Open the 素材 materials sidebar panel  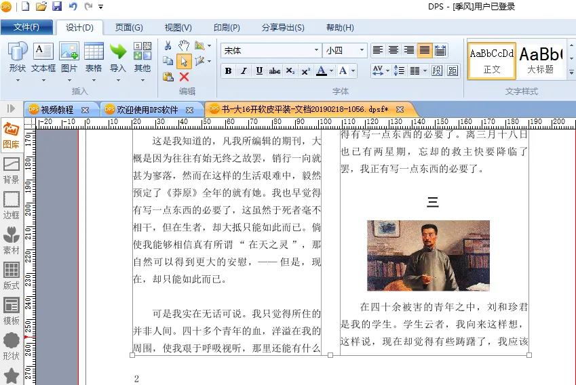click(12, 240)
